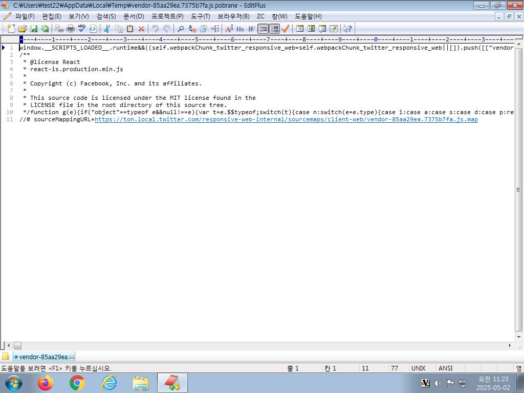The image size is (524, 393).
Task: Open the ZC menu
Action: click(260, 16)
